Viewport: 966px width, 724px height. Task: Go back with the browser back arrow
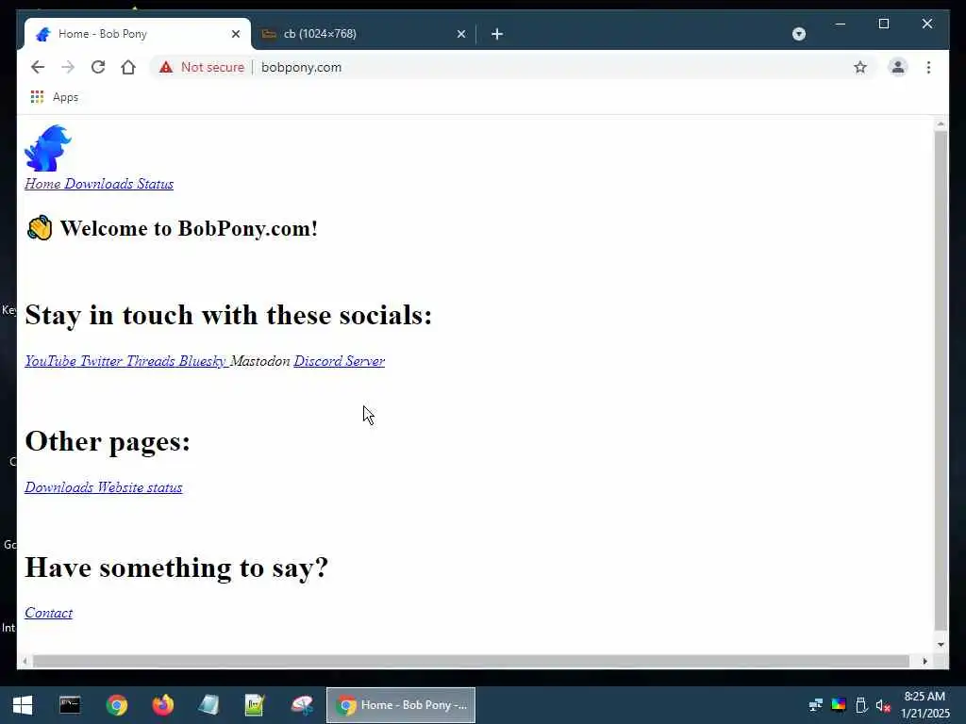pos(38,67)
